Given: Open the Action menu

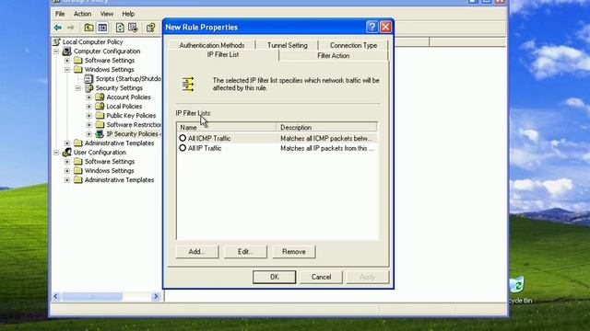Looking at the screenshot, I should pos(82,14).
